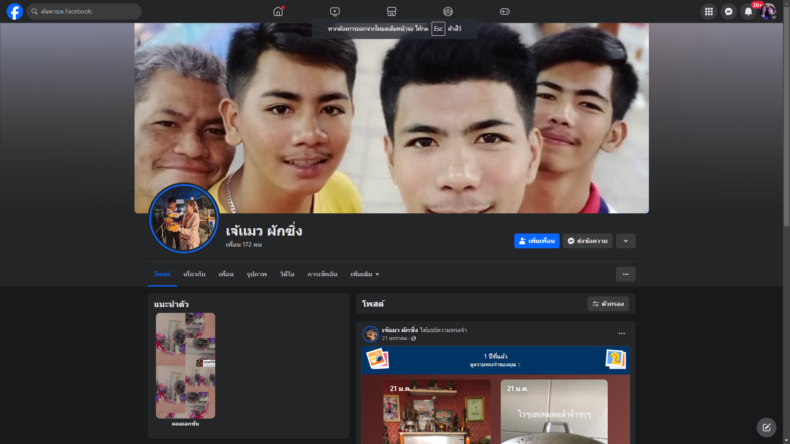Switch to the เกี่ยวกับ tab
790x444 pixels.
(x=194, y=274)
